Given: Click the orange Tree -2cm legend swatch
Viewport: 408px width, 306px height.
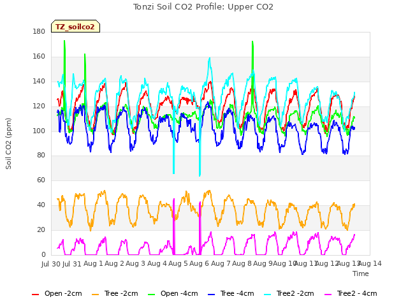Looking at the screenshot, I should (x=95, y=295).
